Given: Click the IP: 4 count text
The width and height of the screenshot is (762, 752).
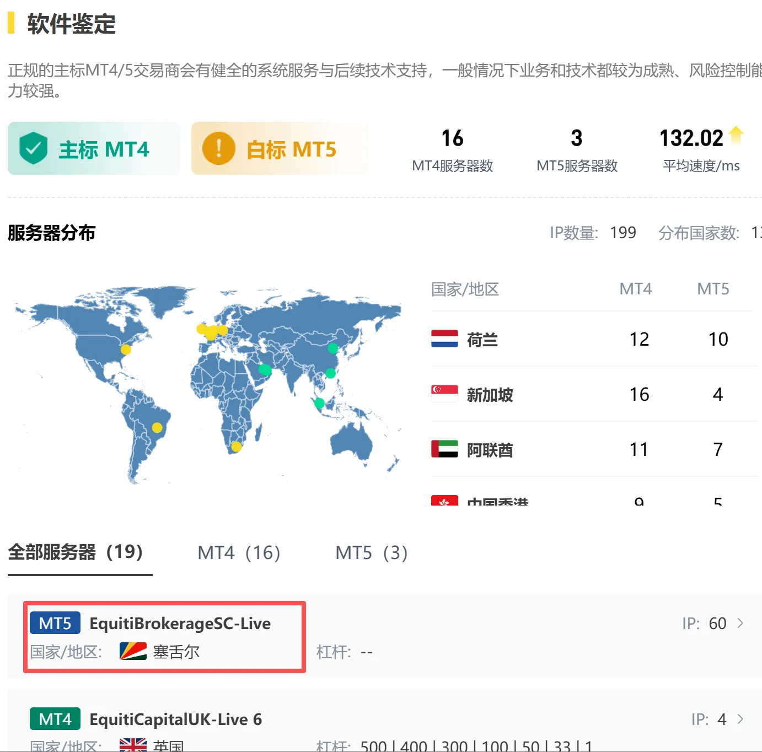Looking at the screenshot, I should tap(709, 719).
